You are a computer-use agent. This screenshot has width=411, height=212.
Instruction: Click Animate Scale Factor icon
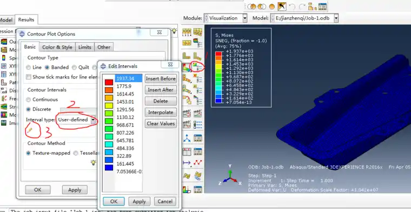point(187,114)
